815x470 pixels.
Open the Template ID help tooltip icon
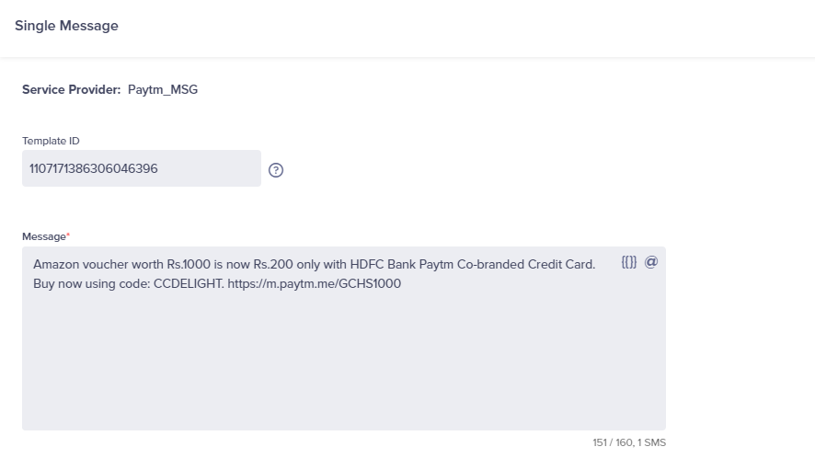(x=276, y=170)
